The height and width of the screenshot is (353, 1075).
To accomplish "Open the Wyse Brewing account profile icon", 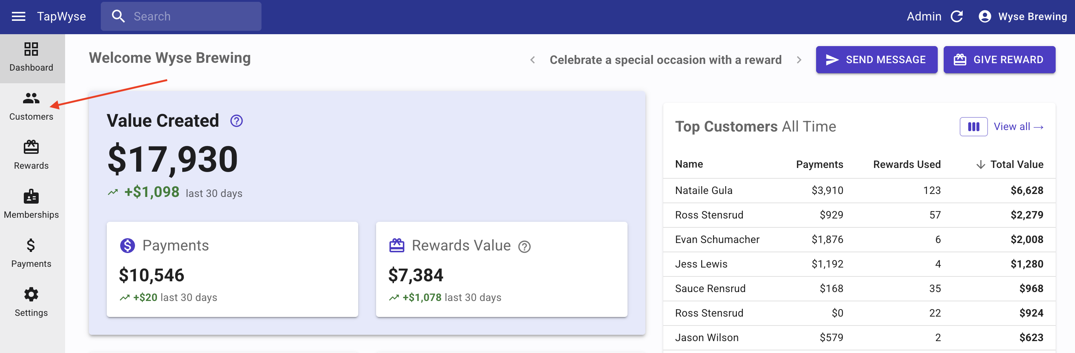I will 985,17.
